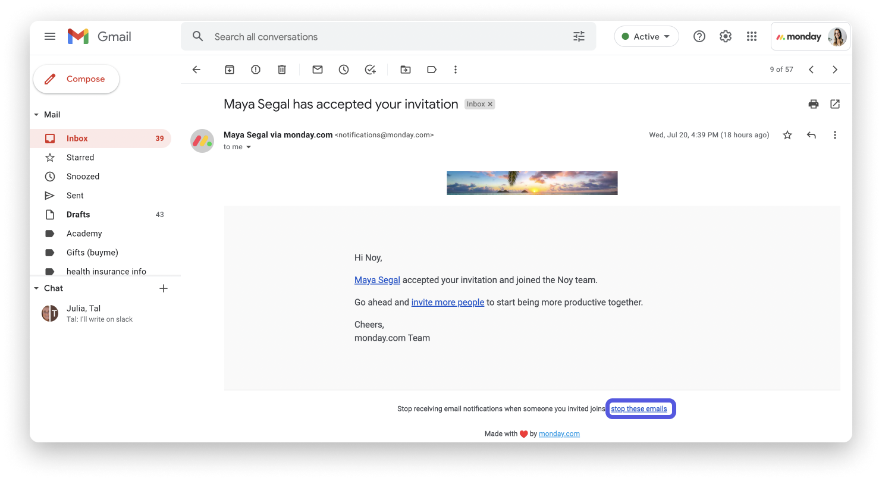The image size is (882, 481).
Task: Open search filter options icon
Action: click(x=579, y=37)
